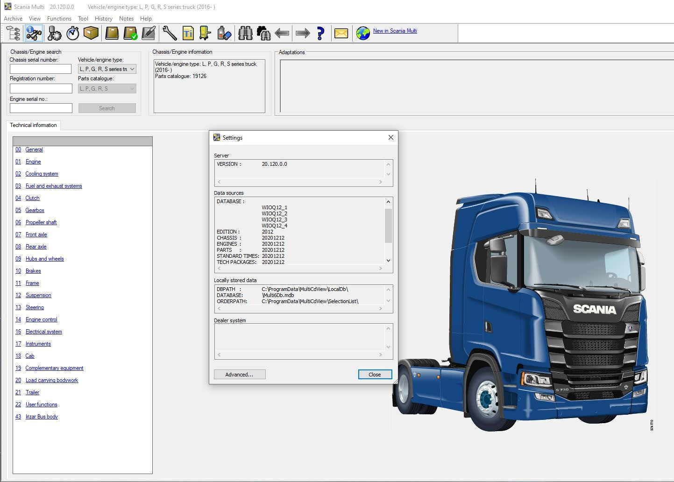Click the back arrow toolbar icon
The image size is (674, 482).
[x=282, y=33]
